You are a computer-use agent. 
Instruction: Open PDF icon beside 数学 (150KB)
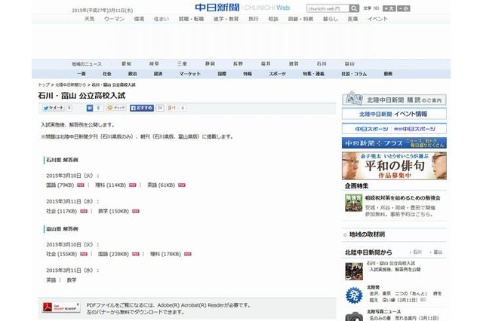tap(136, 211)
